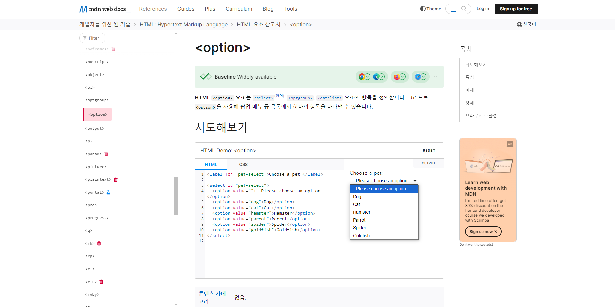Click Sign up for free button
This screenshot has height=307, width=615.
point(516,9)
